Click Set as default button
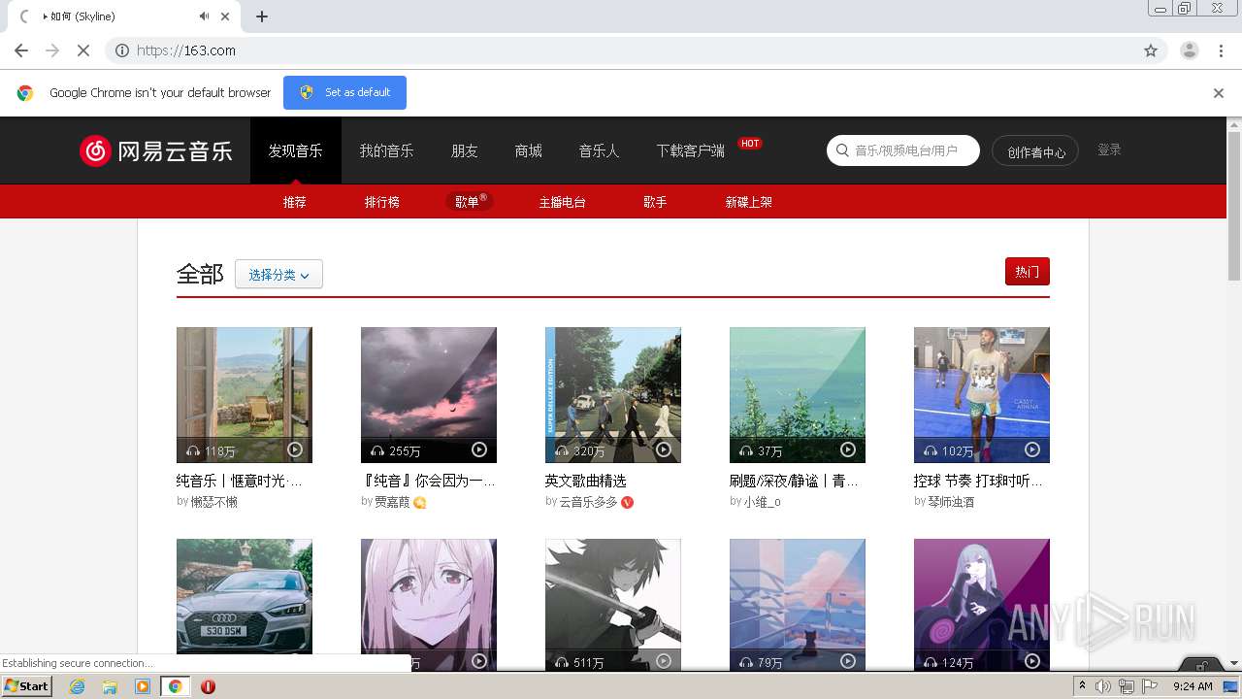Image resolution: width=1242 pixels, height=699 pixels. tap(344, 92)
